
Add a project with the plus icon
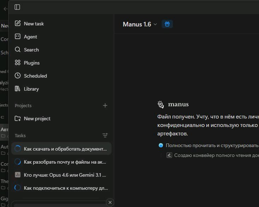pyautogui.click(x=105, y=105)
